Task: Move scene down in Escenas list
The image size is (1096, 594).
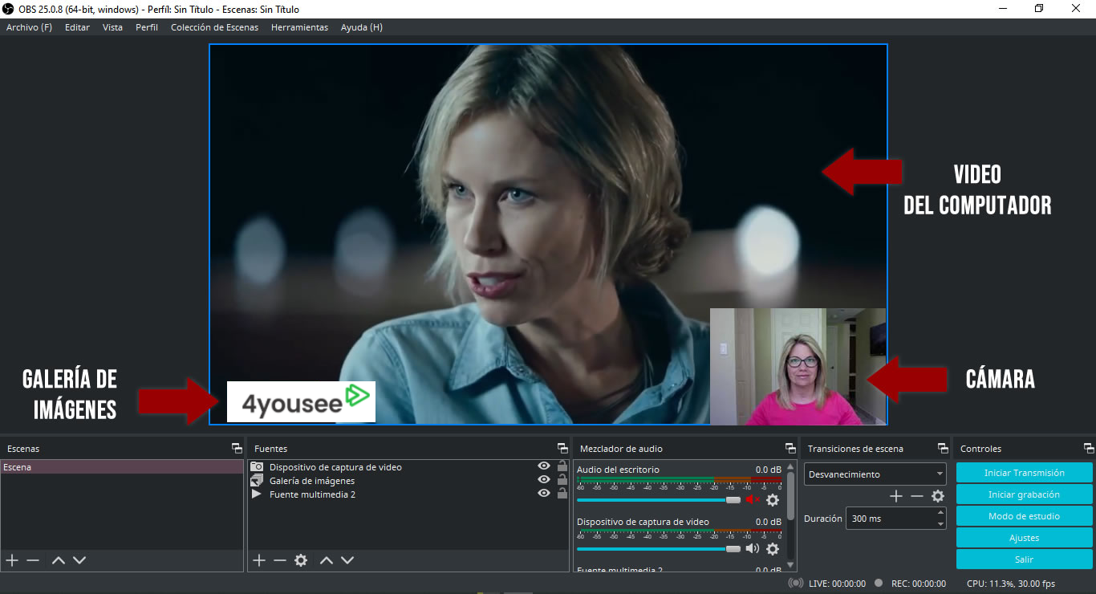Action: [x=79, y=560]
